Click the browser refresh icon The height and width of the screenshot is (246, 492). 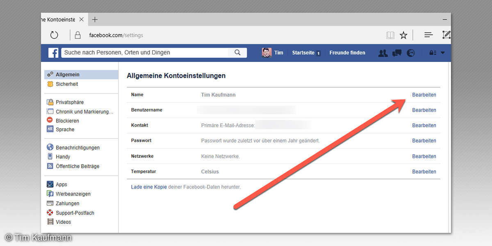pyautogui.click(x=54, y=35)
